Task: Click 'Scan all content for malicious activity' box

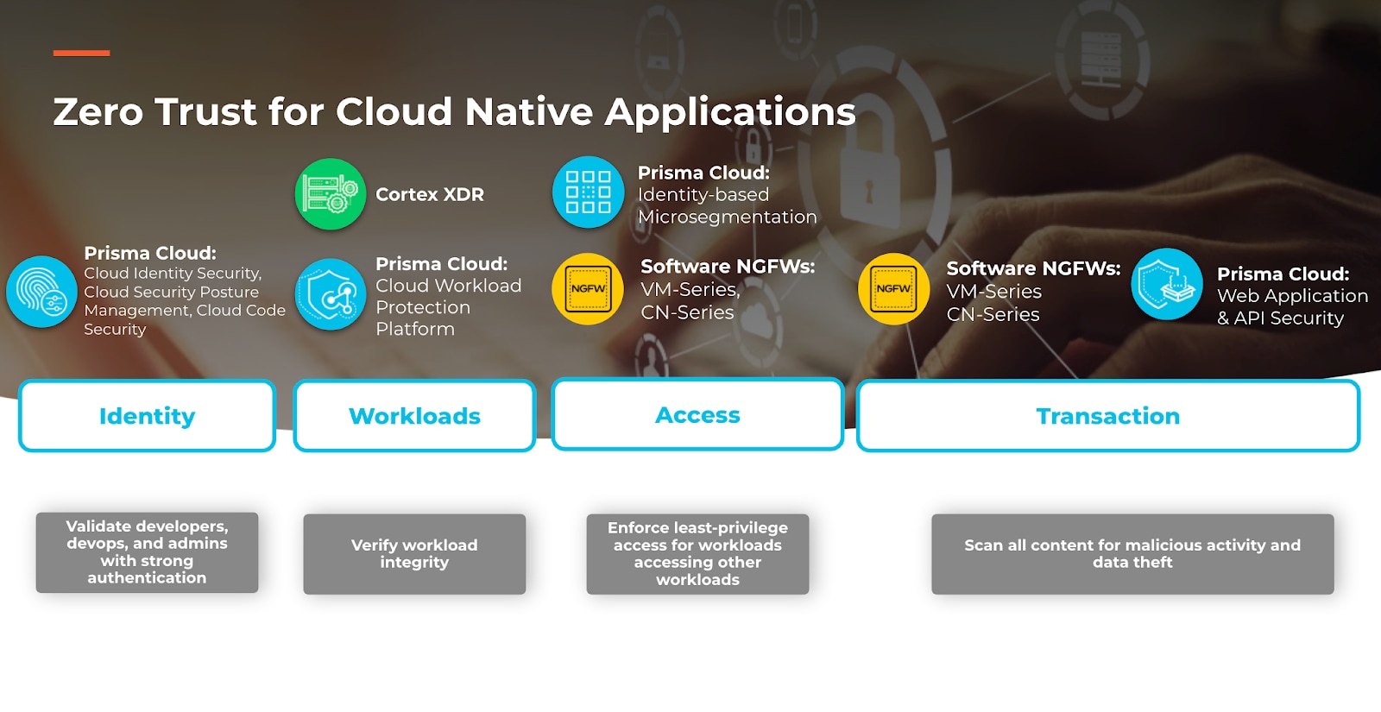Action: (x=1132, y=554)
